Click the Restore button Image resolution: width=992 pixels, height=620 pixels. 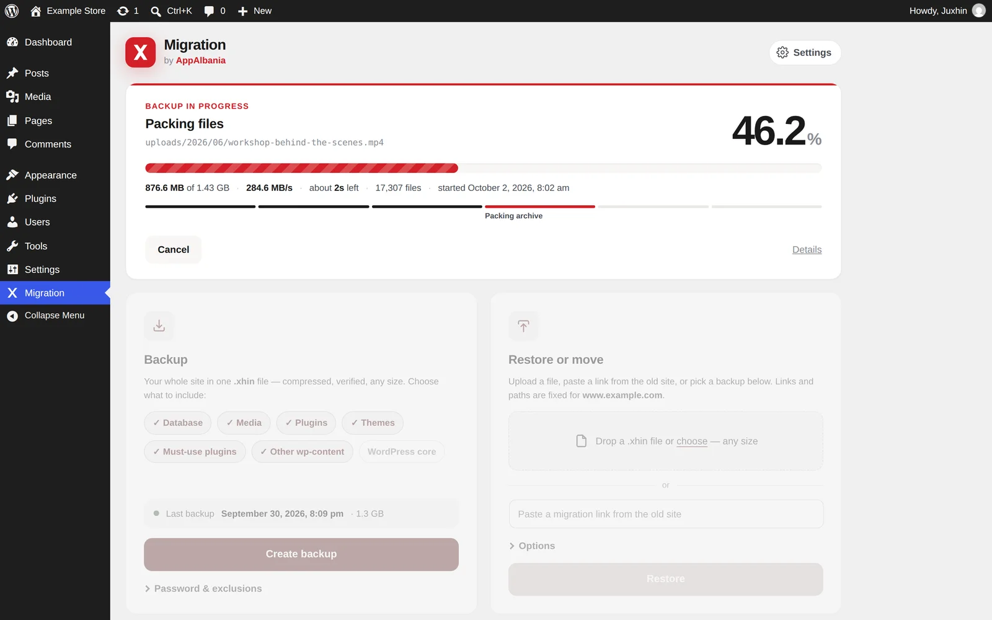click(666, 579)
